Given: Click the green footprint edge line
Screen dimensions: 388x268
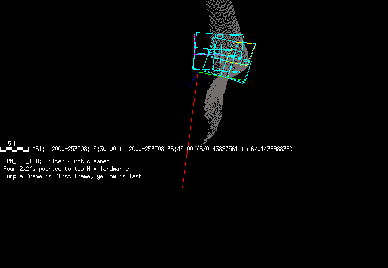Looking at the screenshot, I should pos(222,77).
